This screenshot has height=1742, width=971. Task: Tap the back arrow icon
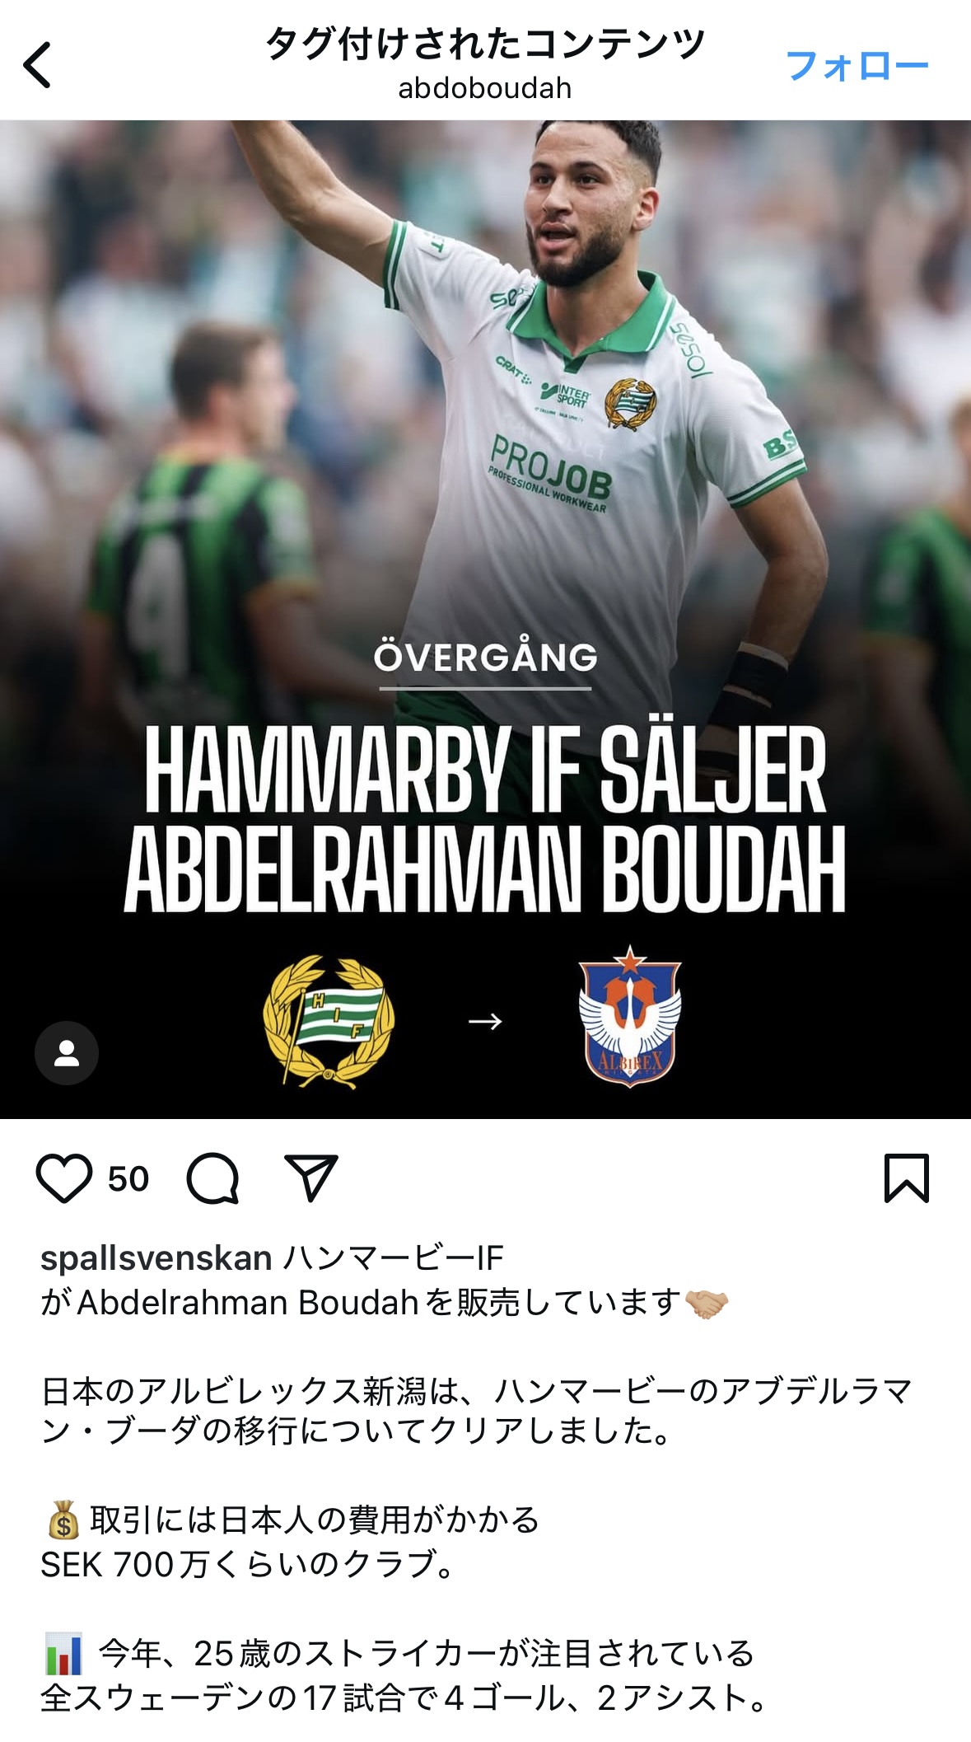point(37,65)
